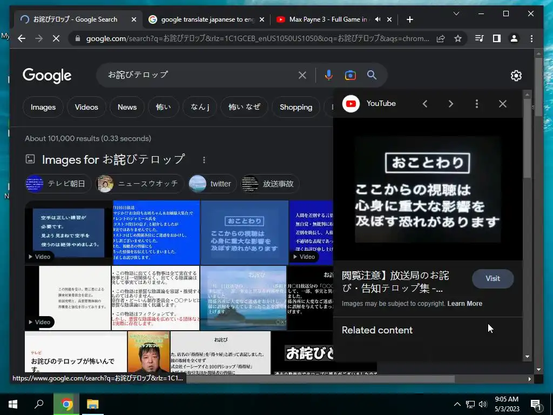Open the Learn More copyright link
Image resolution: width=553 pixels, height=415 pixels.
465,304
